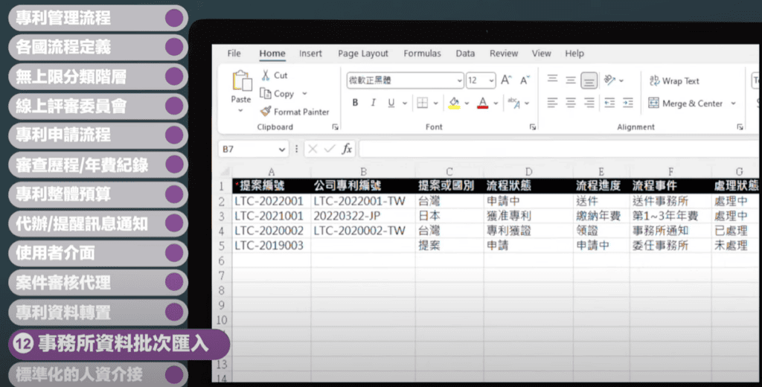Open the font name dropdown
Screen dimensions: 762x387
coord(458,80)
